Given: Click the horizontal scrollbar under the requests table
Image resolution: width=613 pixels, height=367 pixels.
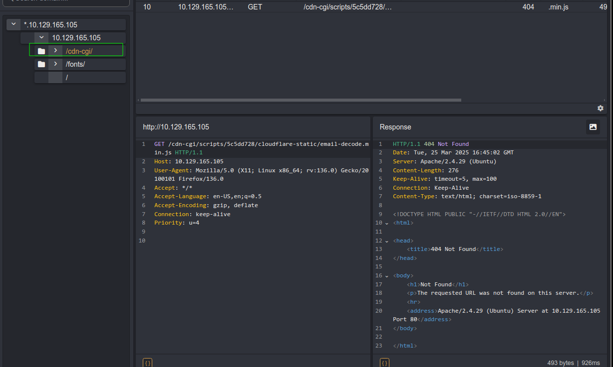Looking at the screenshot, I should [x=301, y=100].
